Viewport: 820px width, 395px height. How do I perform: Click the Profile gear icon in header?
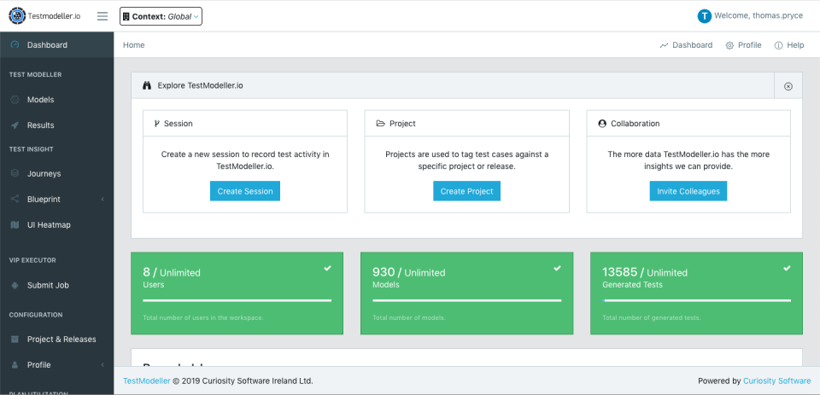pos(729,45)
